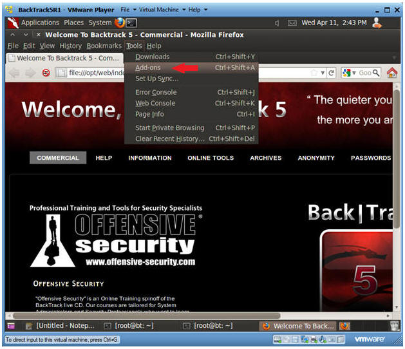The height and width of the screenshot is (349, 405).
Task: Open VMware Player File menu dropdown
Action: (x=128, y=10)
